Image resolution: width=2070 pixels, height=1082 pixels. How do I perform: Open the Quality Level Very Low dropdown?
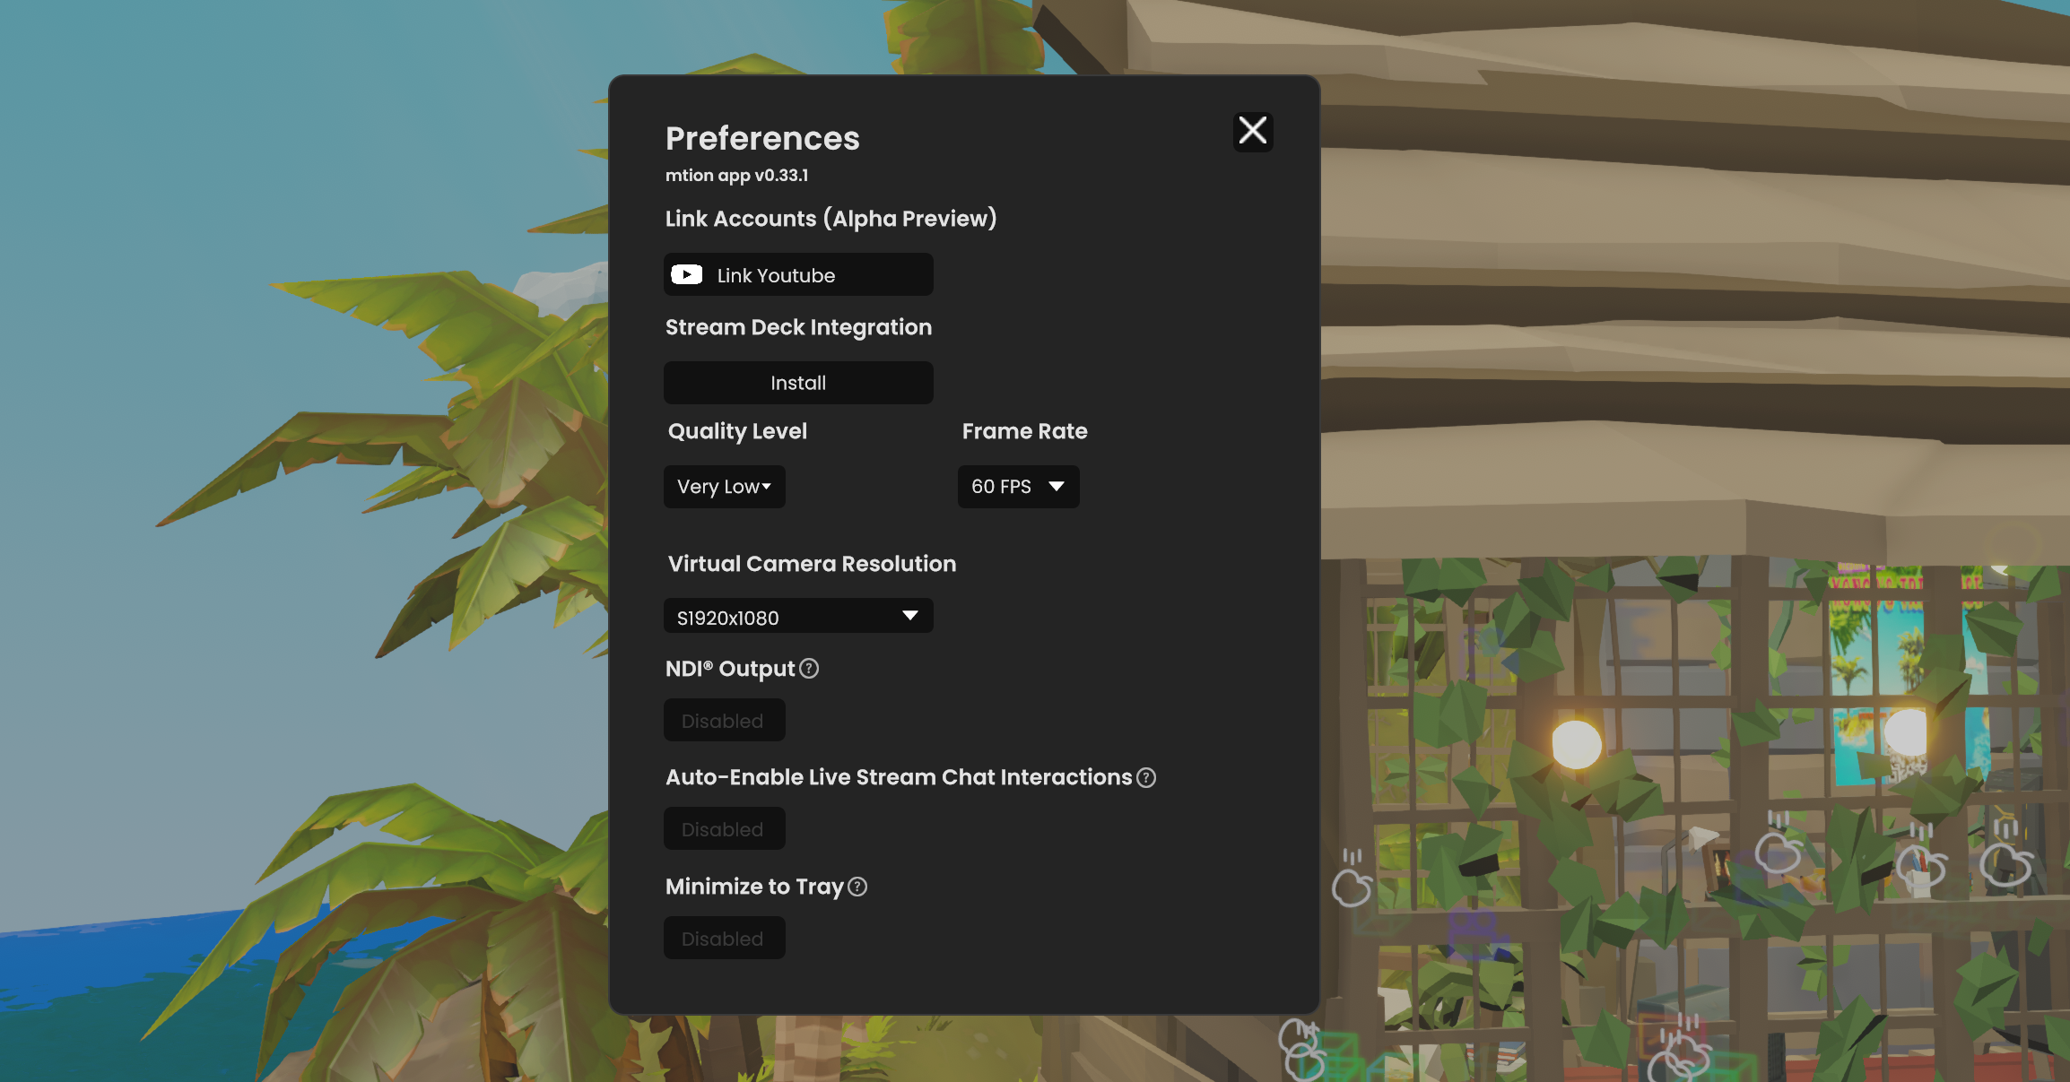725,487
